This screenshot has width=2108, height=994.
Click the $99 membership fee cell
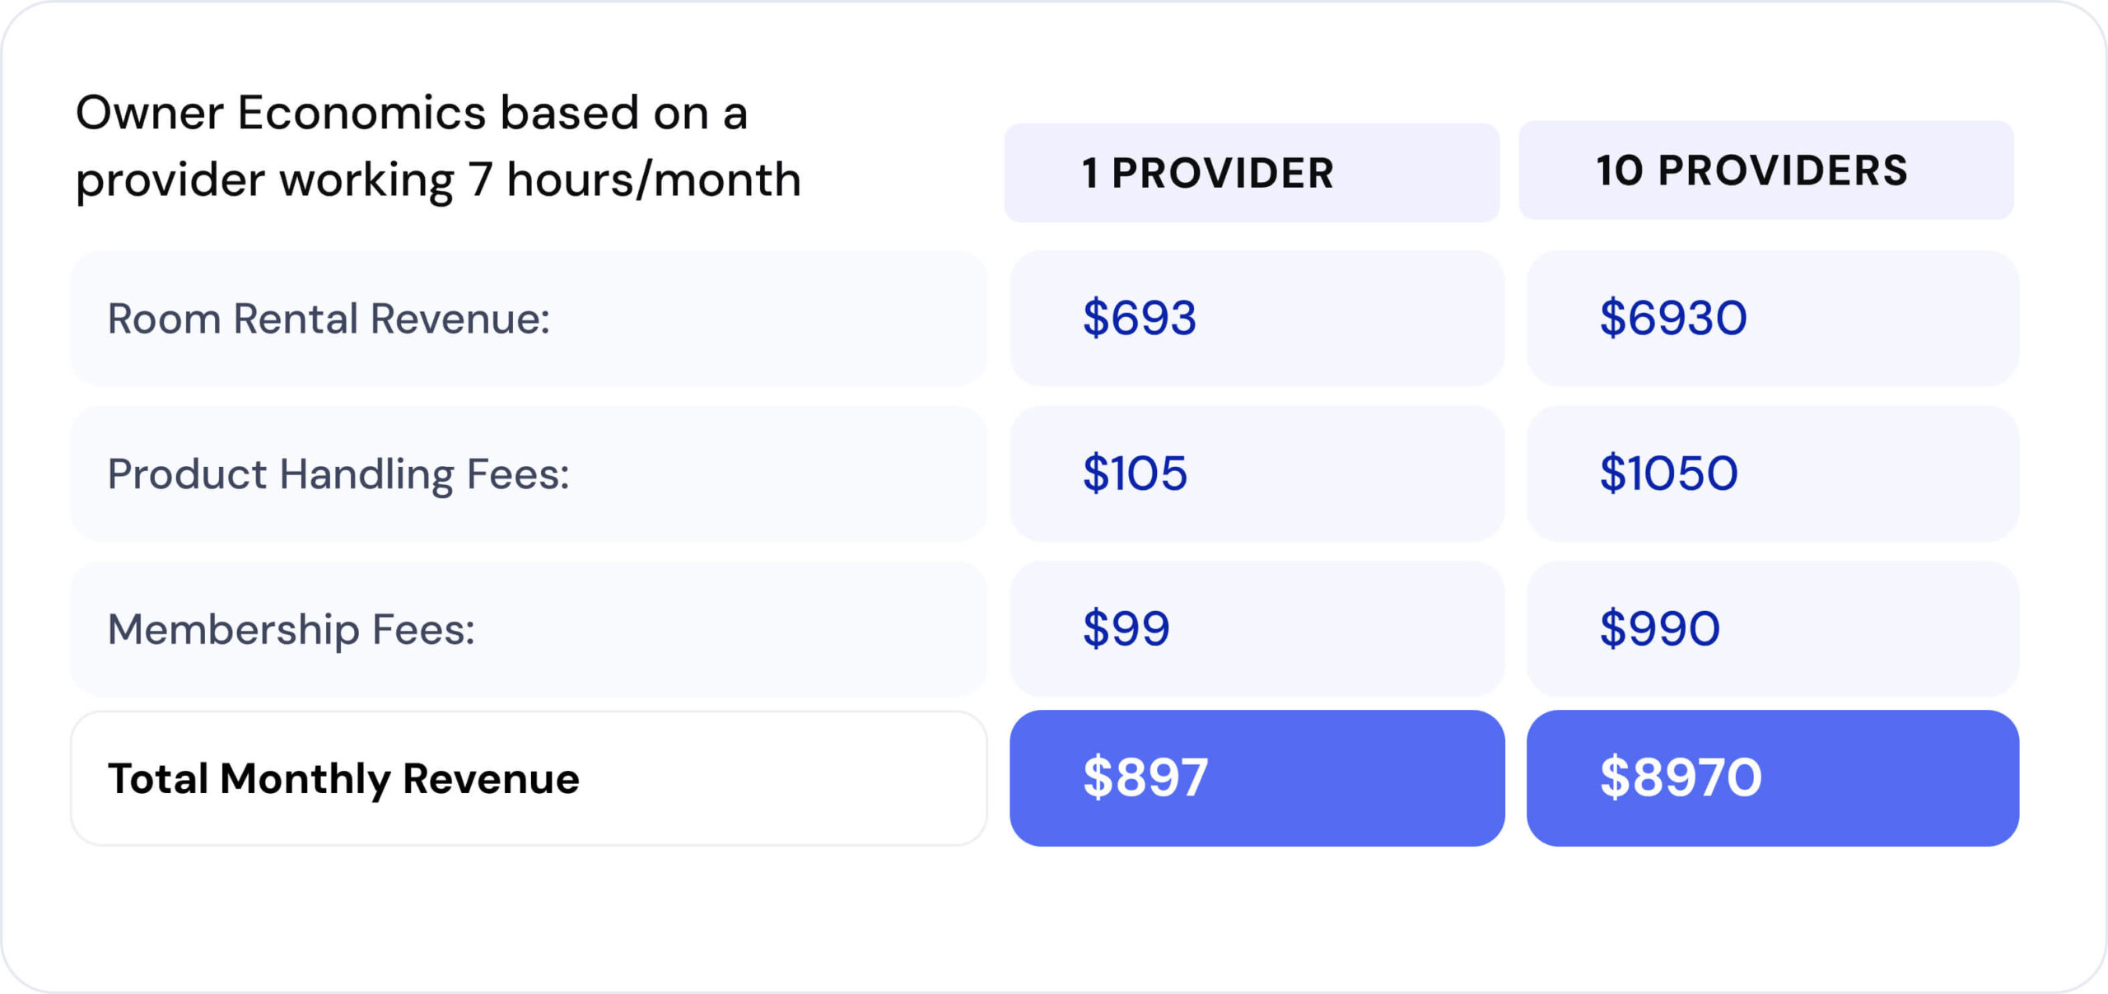click(1257, 629)
